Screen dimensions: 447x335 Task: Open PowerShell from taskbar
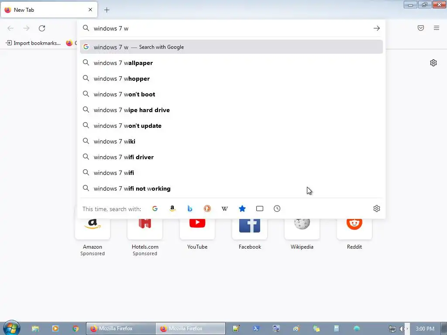(x=256, y=328)
